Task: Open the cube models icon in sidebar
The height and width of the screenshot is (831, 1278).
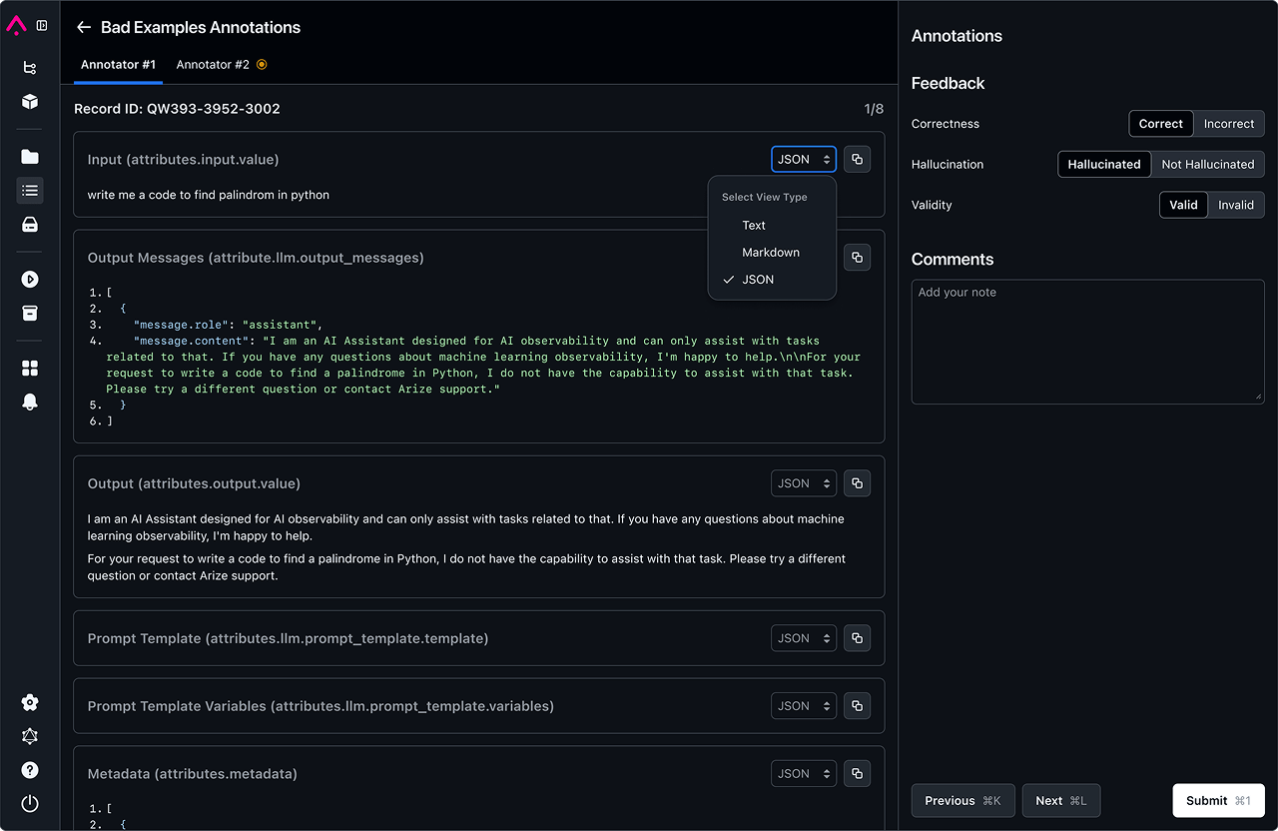Action: (x=30, y=101)
